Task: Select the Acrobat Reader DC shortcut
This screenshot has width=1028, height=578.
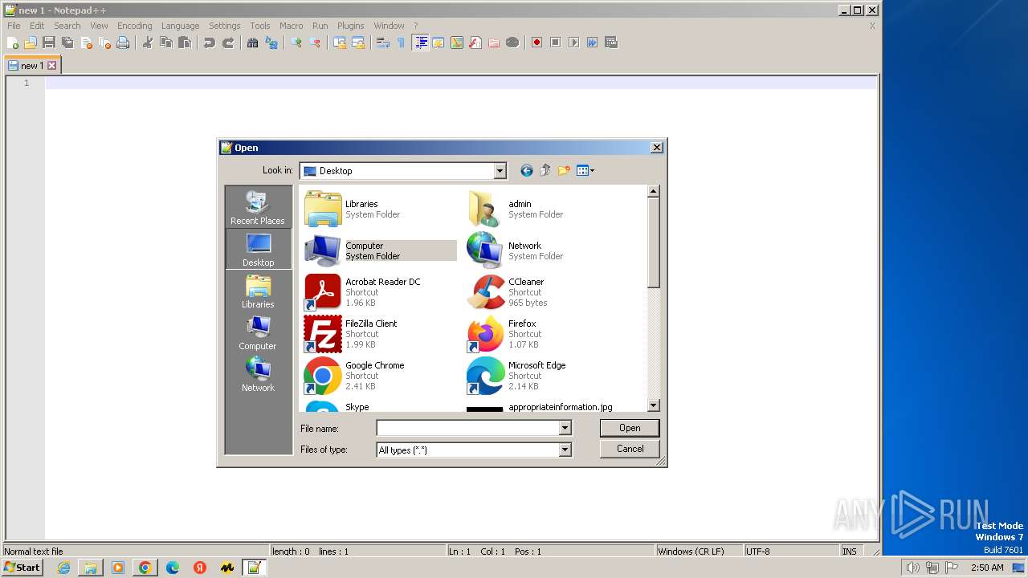Action: (379, 292)
